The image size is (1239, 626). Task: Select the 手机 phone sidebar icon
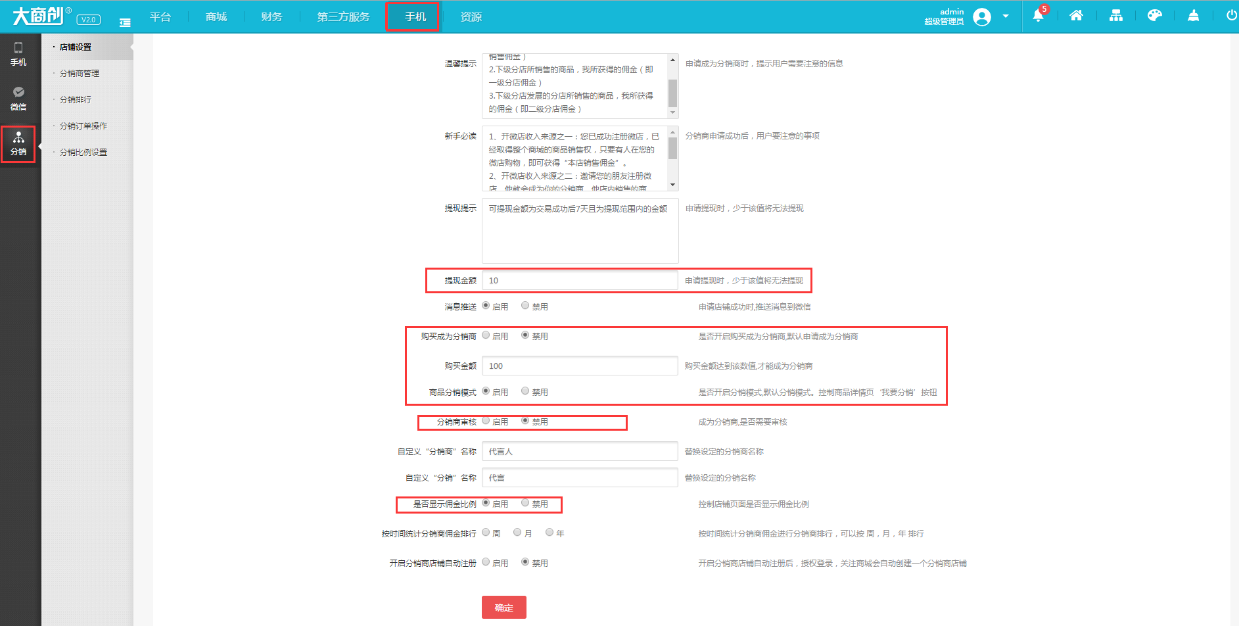(18, 54)
